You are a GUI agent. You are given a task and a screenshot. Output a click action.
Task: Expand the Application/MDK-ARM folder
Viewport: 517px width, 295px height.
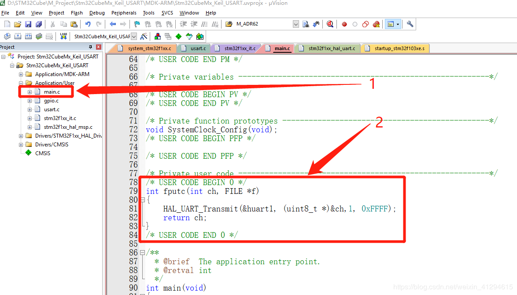21,74
